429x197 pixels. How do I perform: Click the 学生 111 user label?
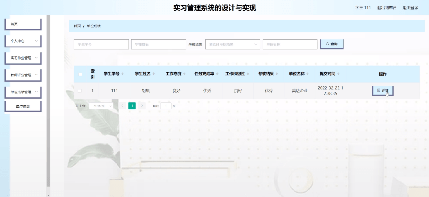click(363, 8)
